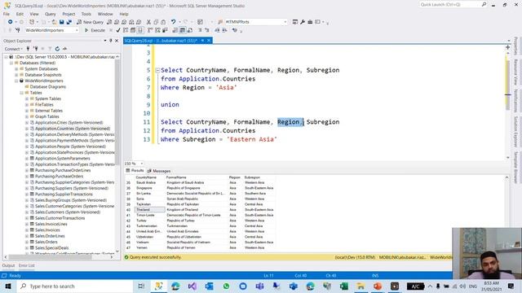Click Connect Object Explorer plug icon
522x293 pixels.
click(28, 49)
